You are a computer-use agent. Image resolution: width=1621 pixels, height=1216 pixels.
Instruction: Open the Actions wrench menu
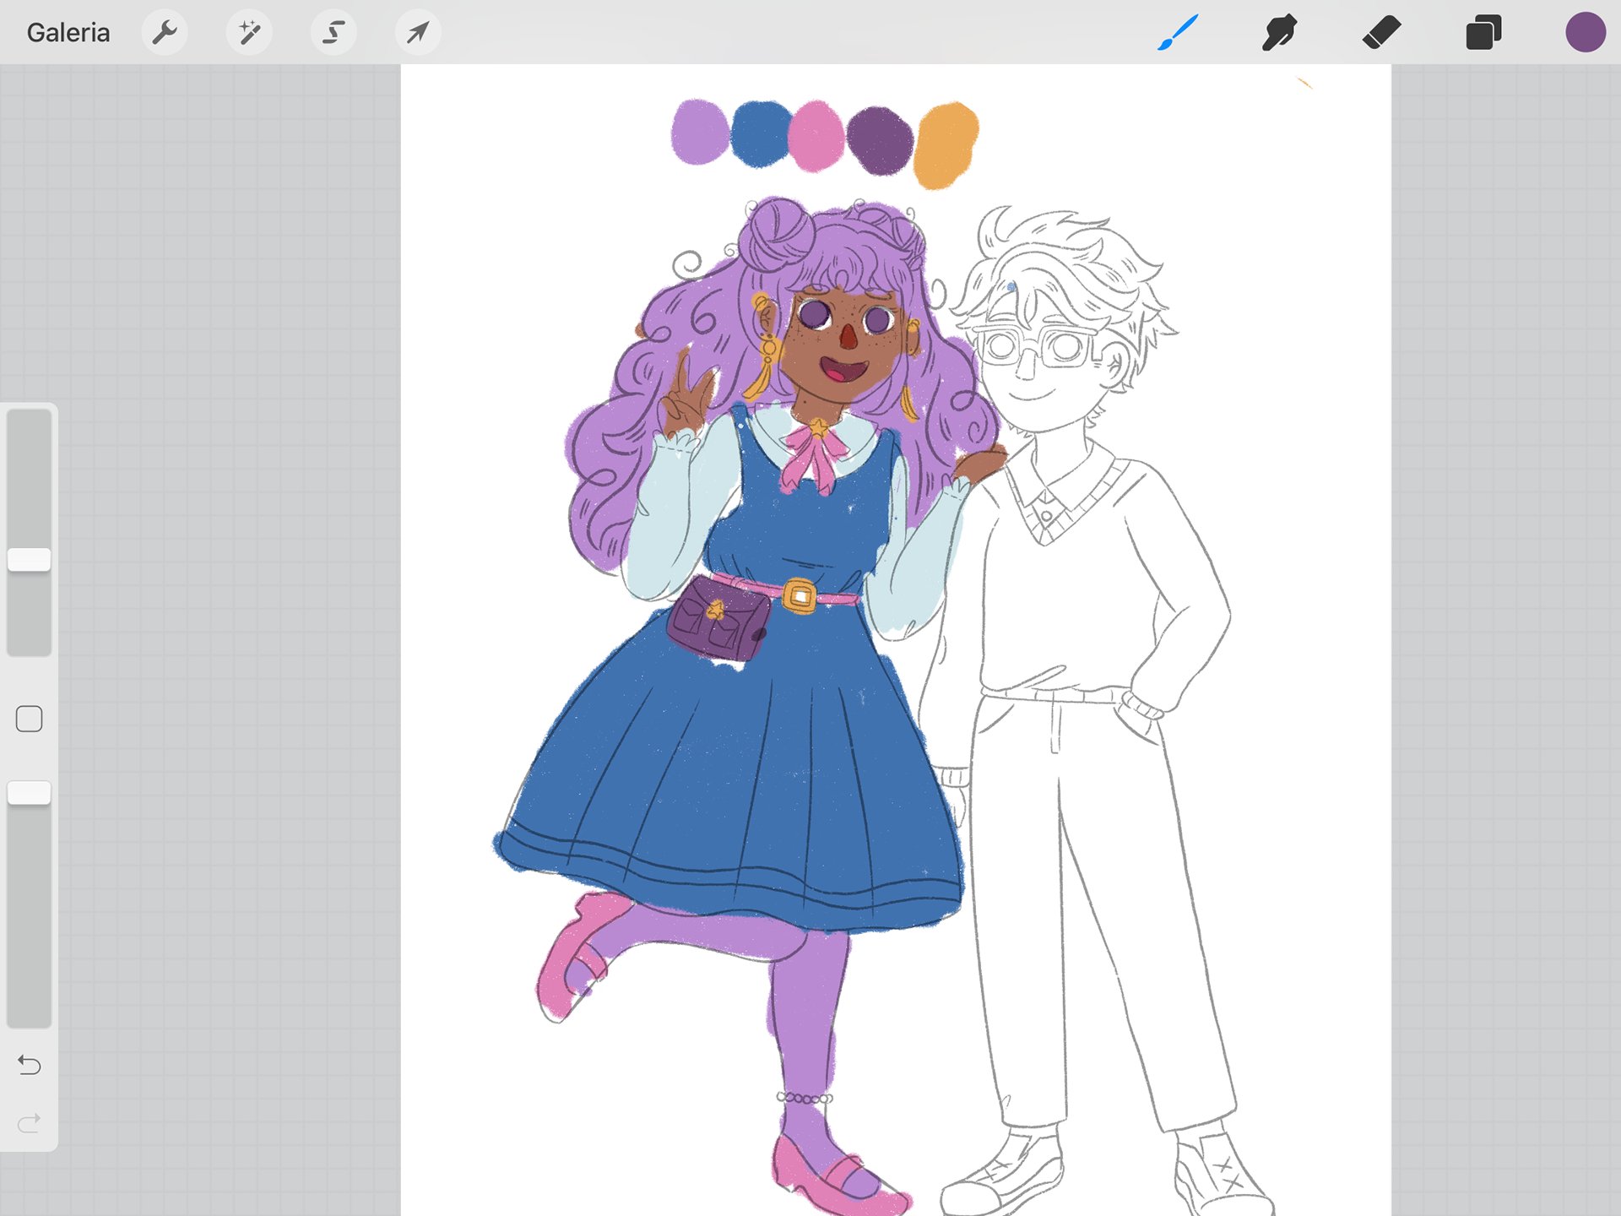tap(165, 33)
